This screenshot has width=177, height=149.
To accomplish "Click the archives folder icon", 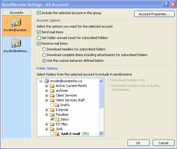I will pyautogui.click(x=52, y=91).
